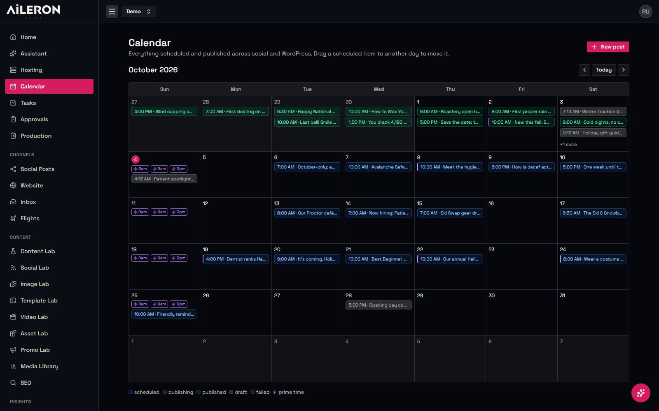The image size is (659, 411).
Task: Open '10:00 AM · Friendly remind...' event
Action: point(164,314)
